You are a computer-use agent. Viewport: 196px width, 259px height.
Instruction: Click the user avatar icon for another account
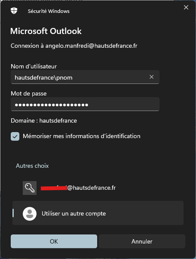(30, 214)
